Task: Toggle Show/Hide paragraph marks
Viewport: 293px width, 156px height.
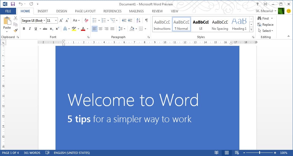Action: click(x=147, y=20)
